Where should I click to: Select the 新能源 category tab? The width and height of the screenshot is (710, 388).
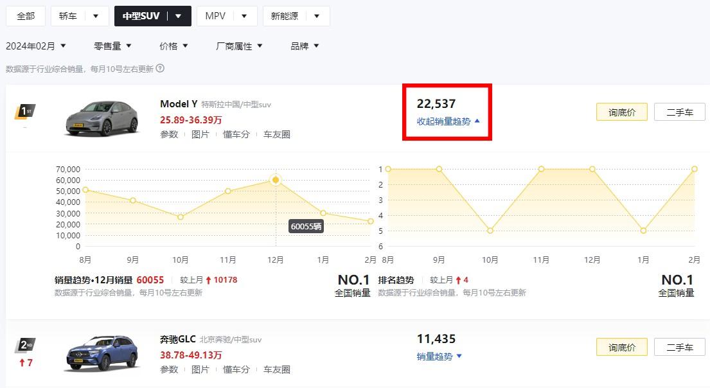(x=285, y=16)
